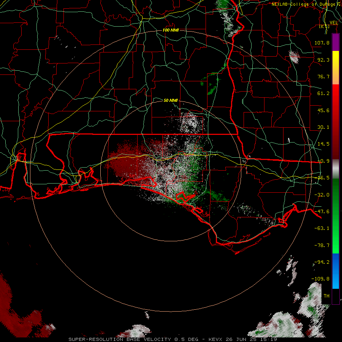Click the -63.1 value on velocity scale
Image resolution: width=342 pixels, height=342 pixels.
point(322,228)
